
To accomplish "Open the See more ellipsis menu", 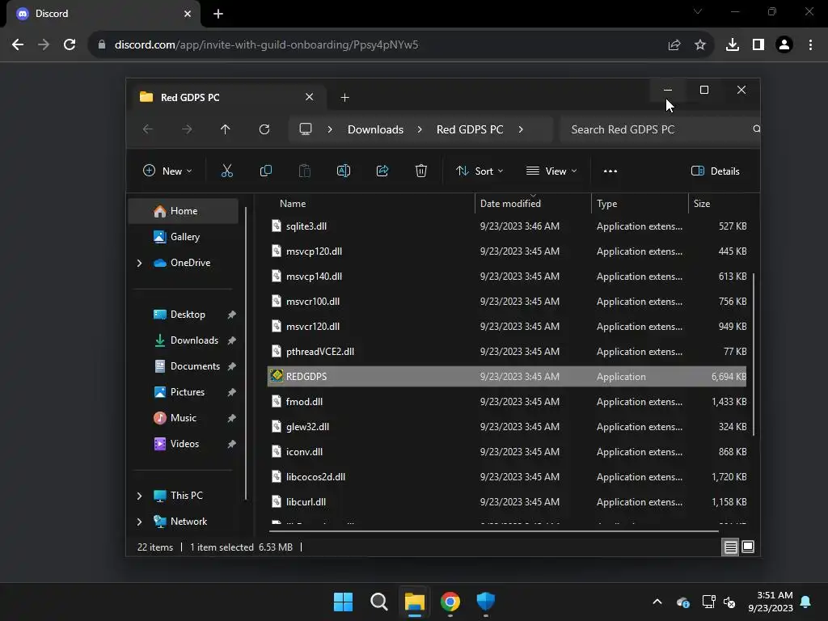I will click(610, 171).
